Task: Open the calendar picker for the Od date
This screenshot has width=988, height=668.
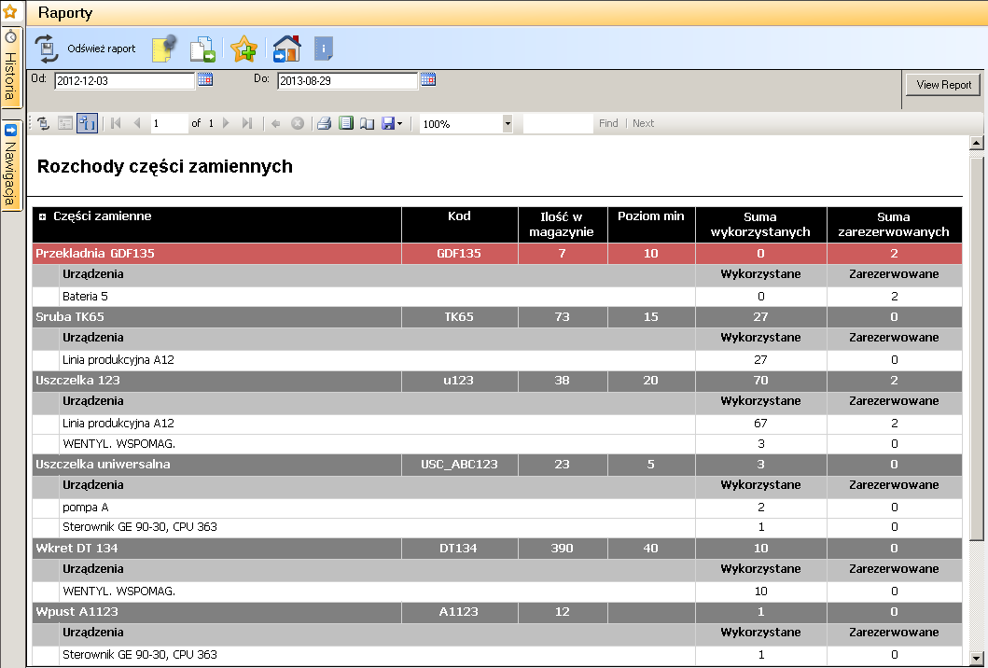Action: (x=204, y=79)
